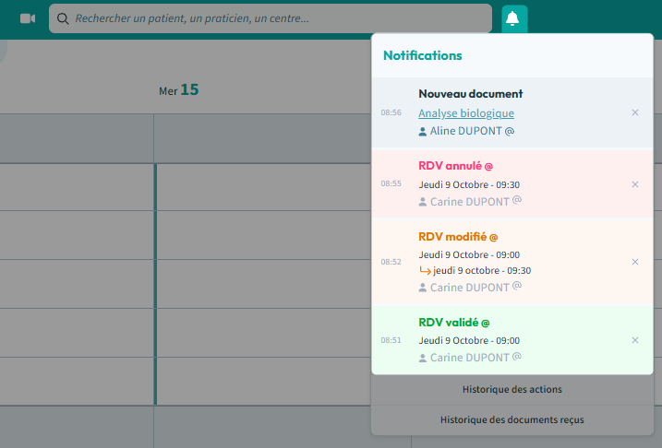Click the @ icon beside RDV modifié
662x448 pixels.
point(494,237)
